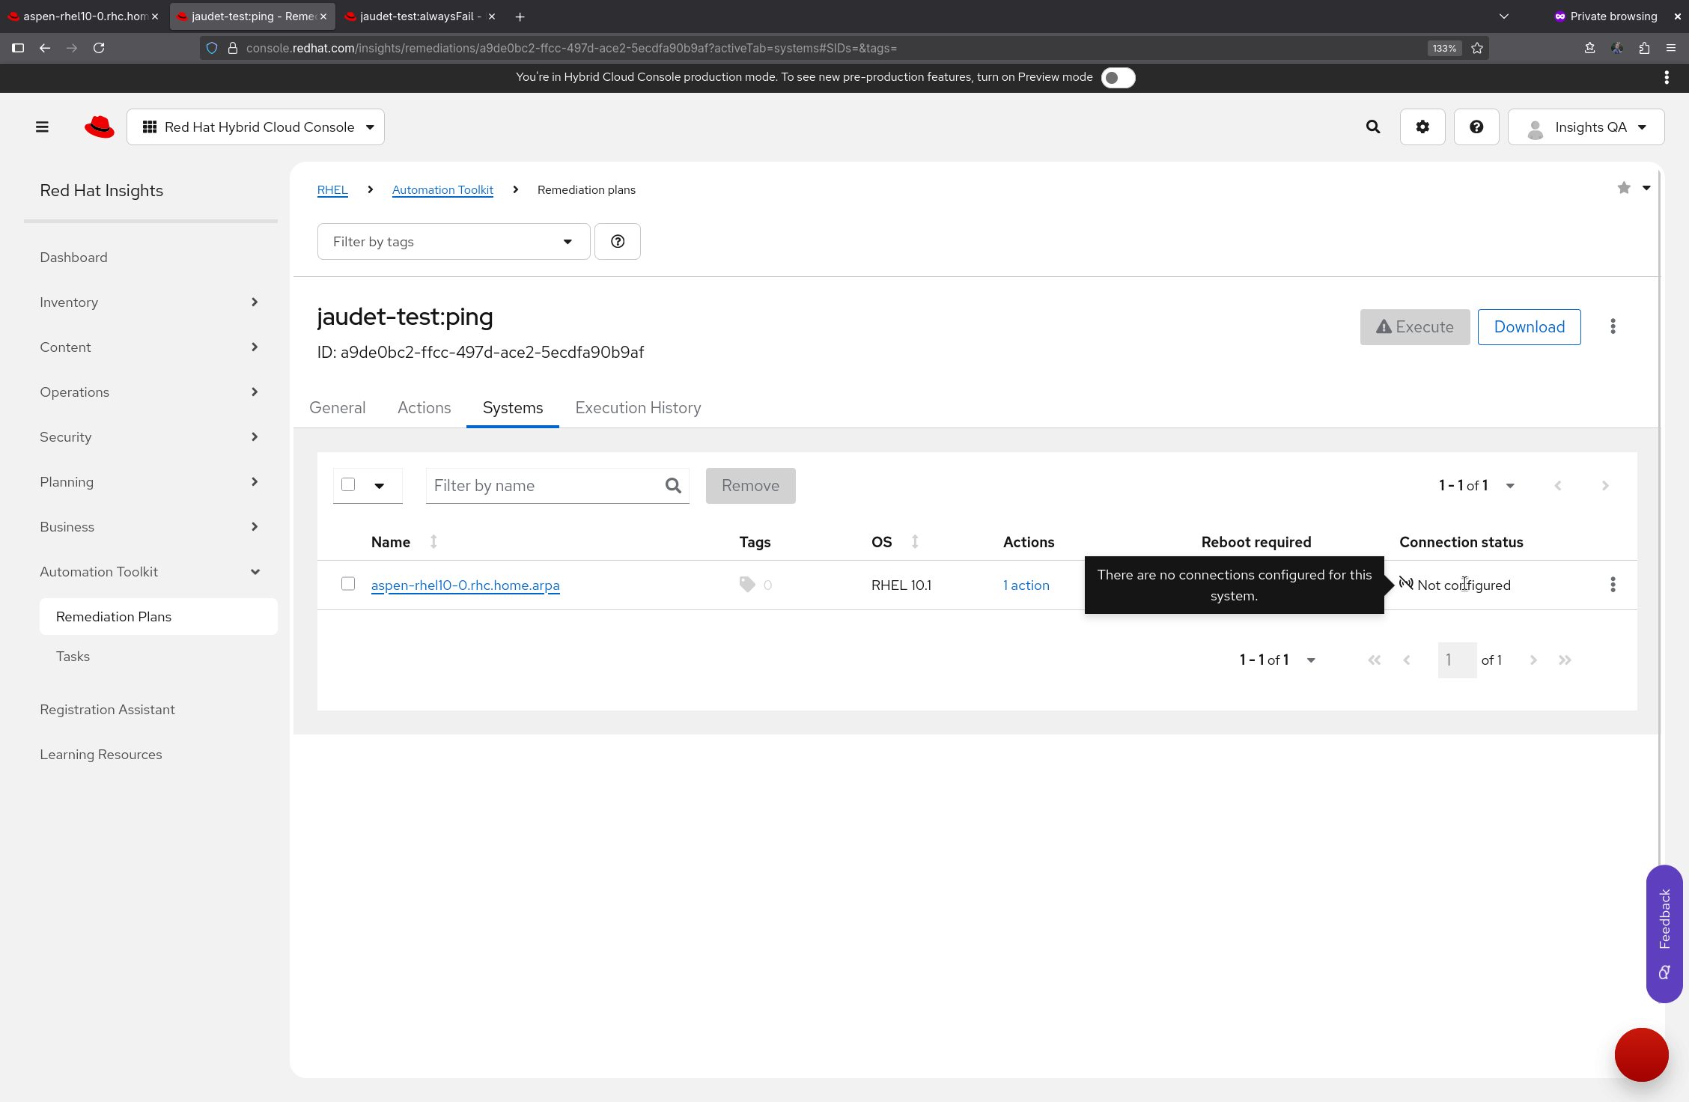
Task: Open the Insights QA user dropdown
Action: tap(1586, 127)
